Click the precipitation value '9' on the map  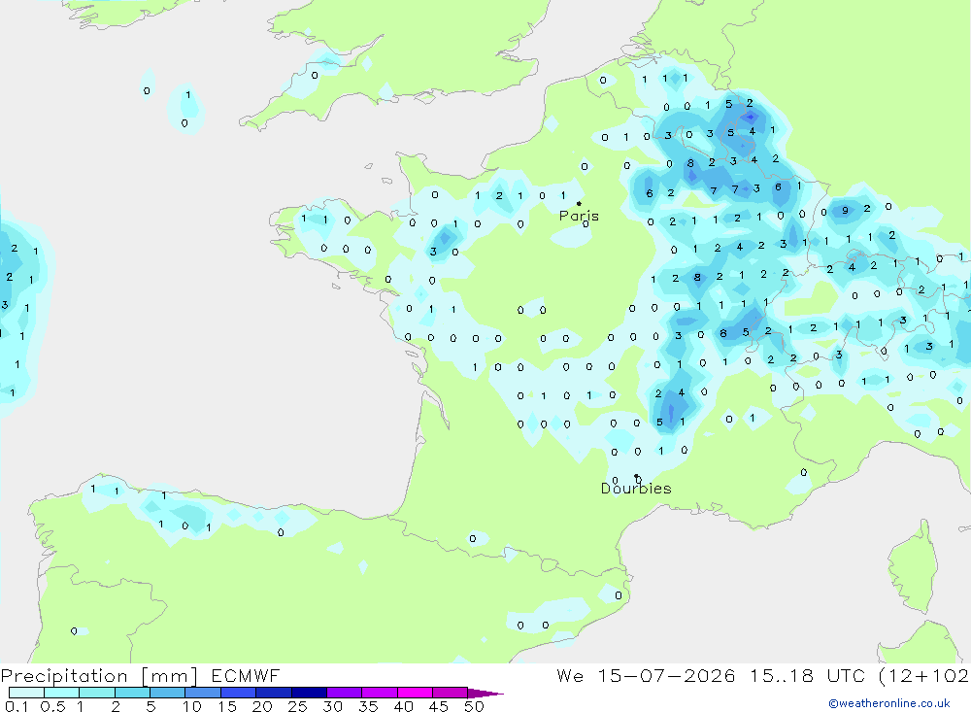[845, 211]
